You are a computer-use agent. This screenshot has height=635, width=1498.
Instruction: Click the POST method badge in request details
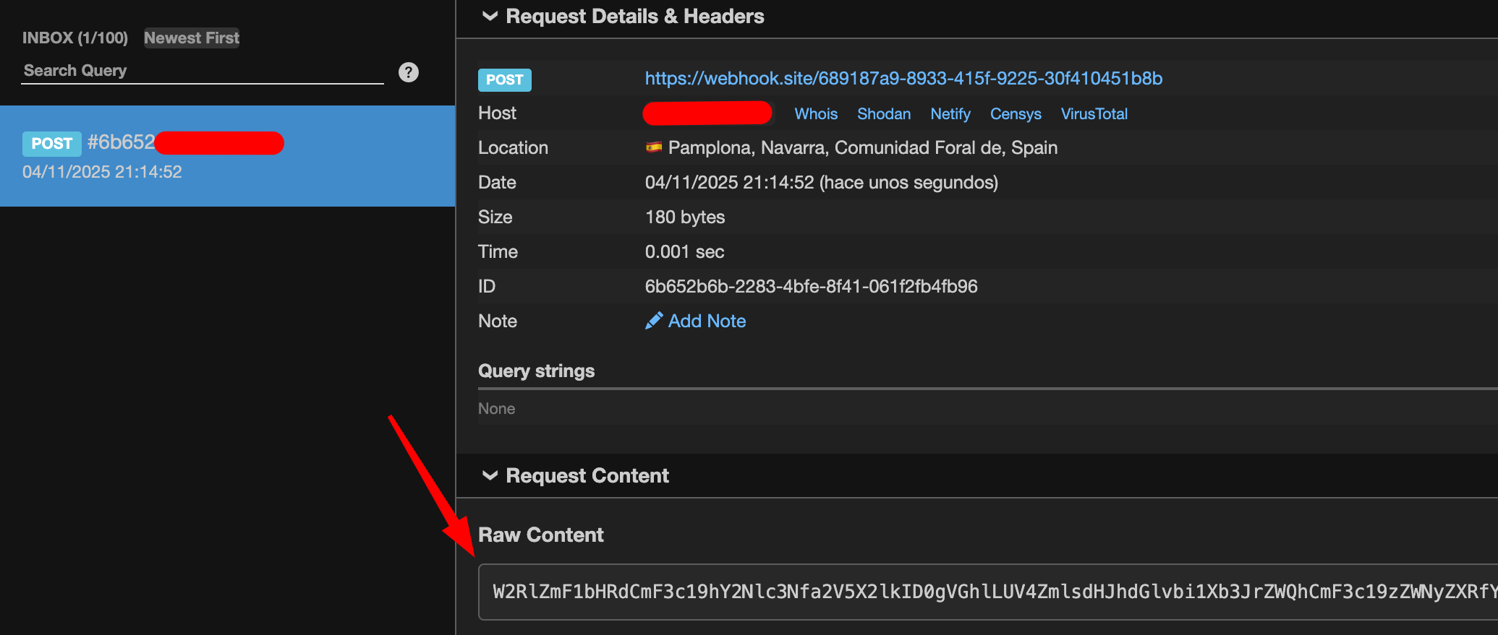point(504,79)
